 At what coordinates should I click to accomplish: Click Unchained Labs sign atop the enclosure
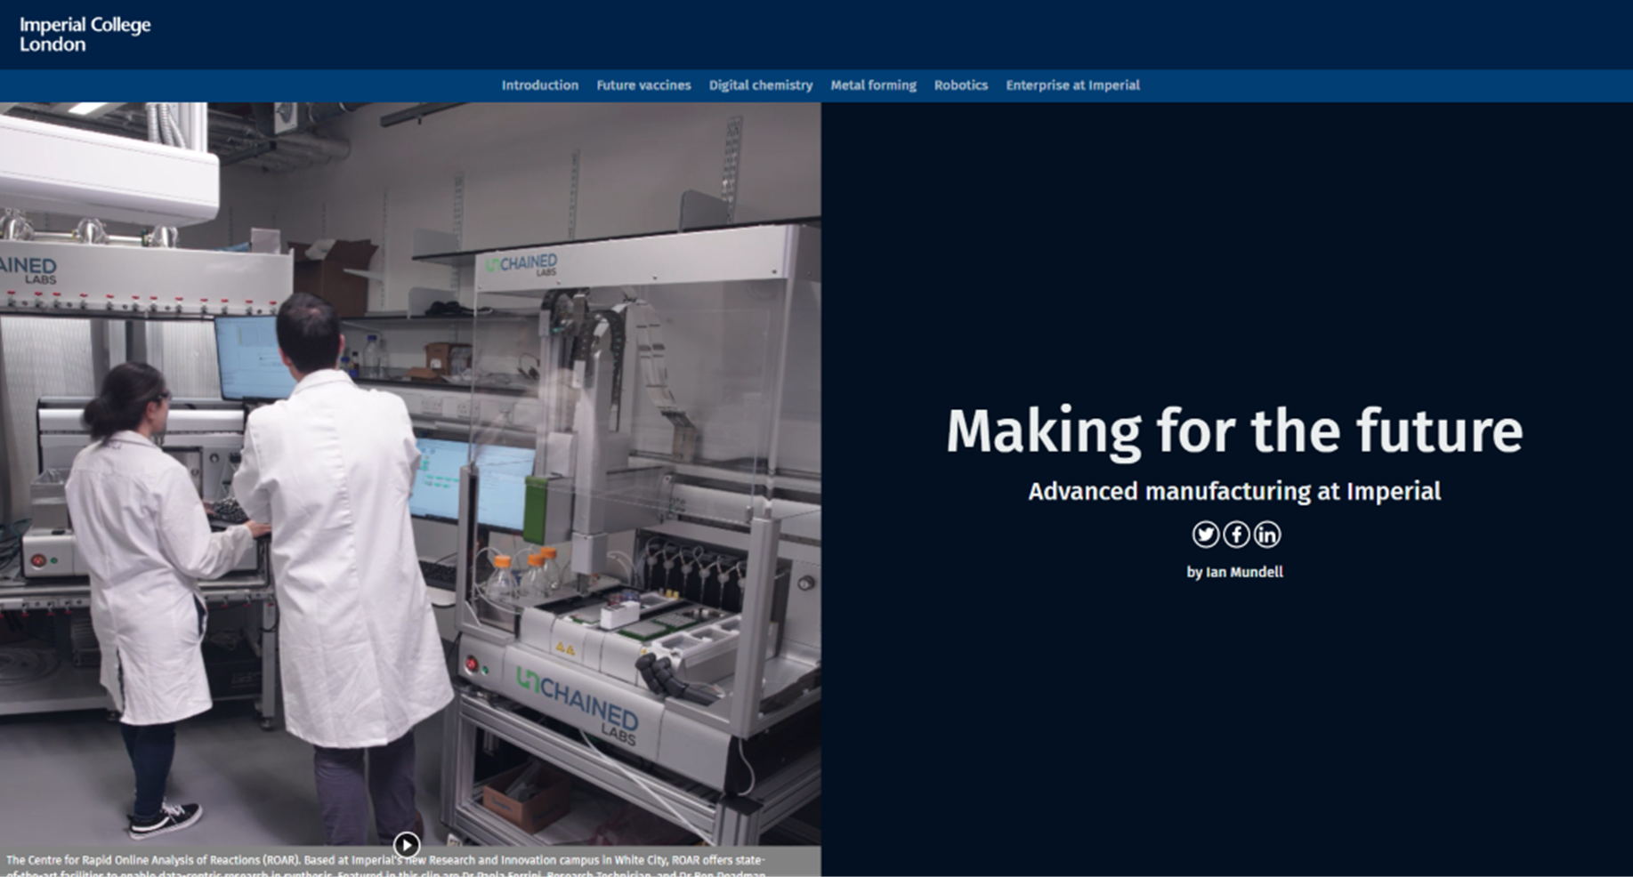click(522, 264)
